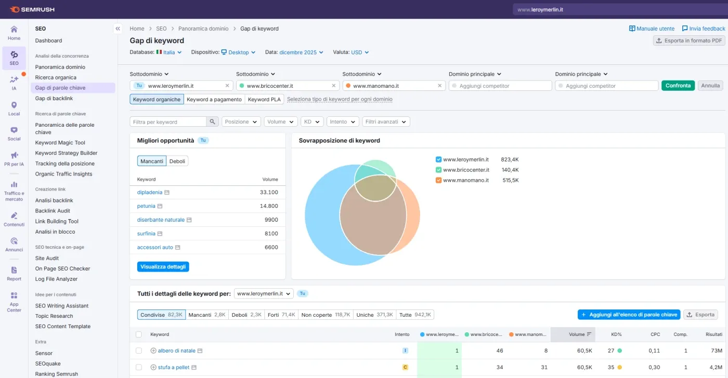Open the App Center icon
This screenshot has height=378, width=728.
pyautogui.click(x=14, y=301)
